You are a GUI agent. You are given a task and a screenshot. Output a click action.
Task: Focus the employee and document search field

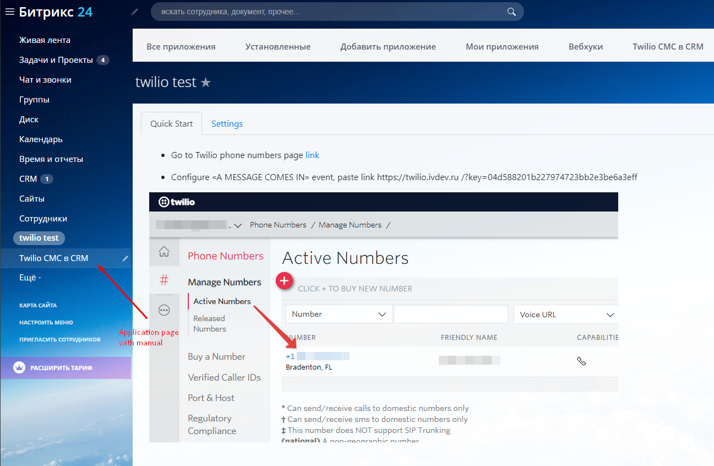click(337, 12)
